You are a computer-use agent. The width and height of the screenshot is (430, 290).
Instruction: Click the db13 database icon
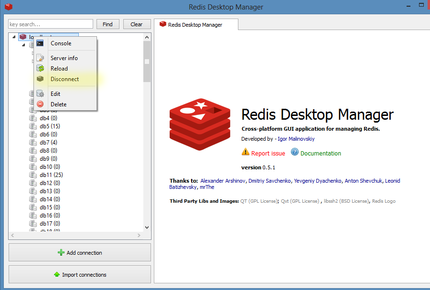click(33, 191)
